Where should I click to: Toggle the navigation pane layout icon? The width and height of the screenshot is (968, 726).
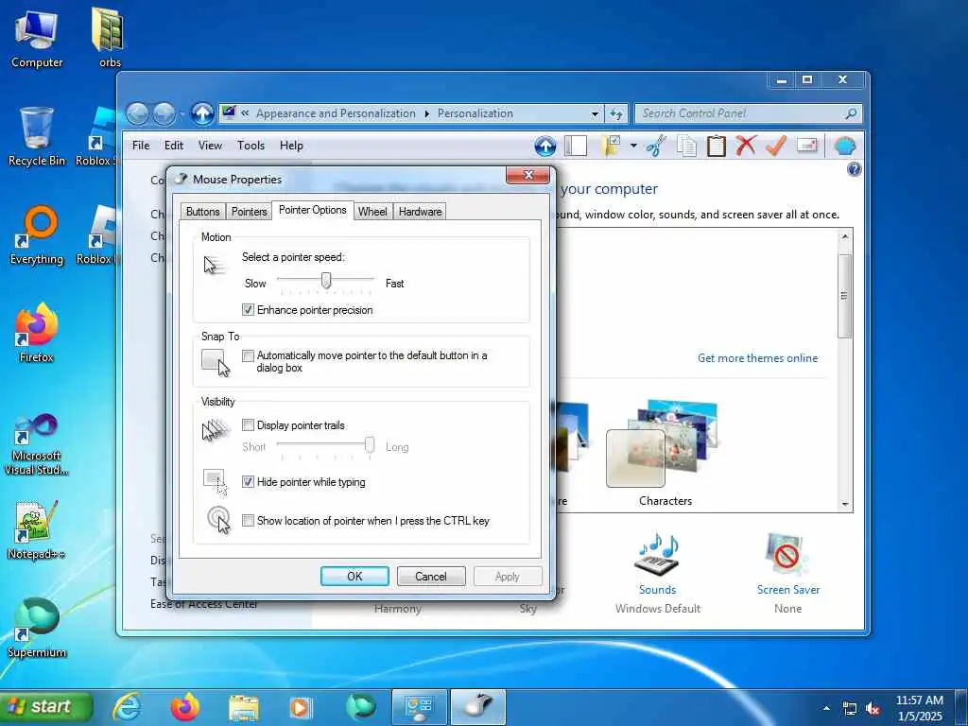coord(576,147)
